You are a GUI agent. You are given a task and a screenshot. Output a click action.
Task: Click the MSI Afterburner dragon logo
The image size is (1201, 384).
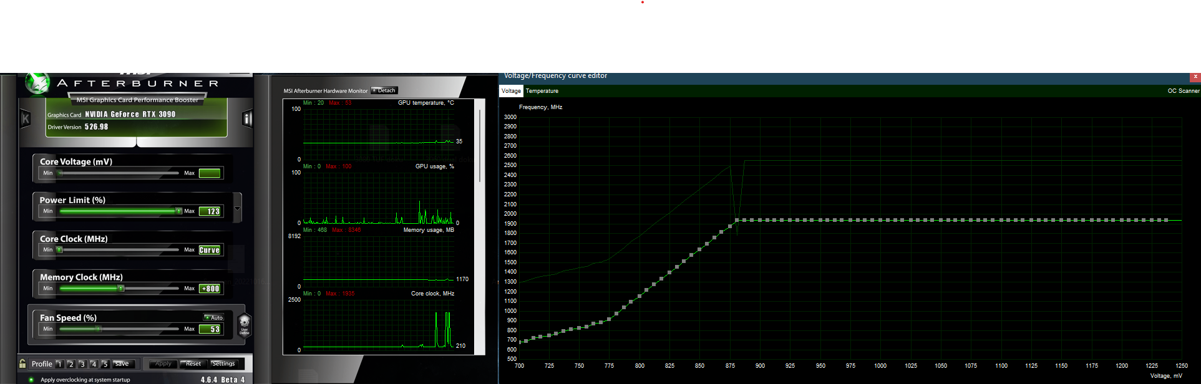coord(37,83)
